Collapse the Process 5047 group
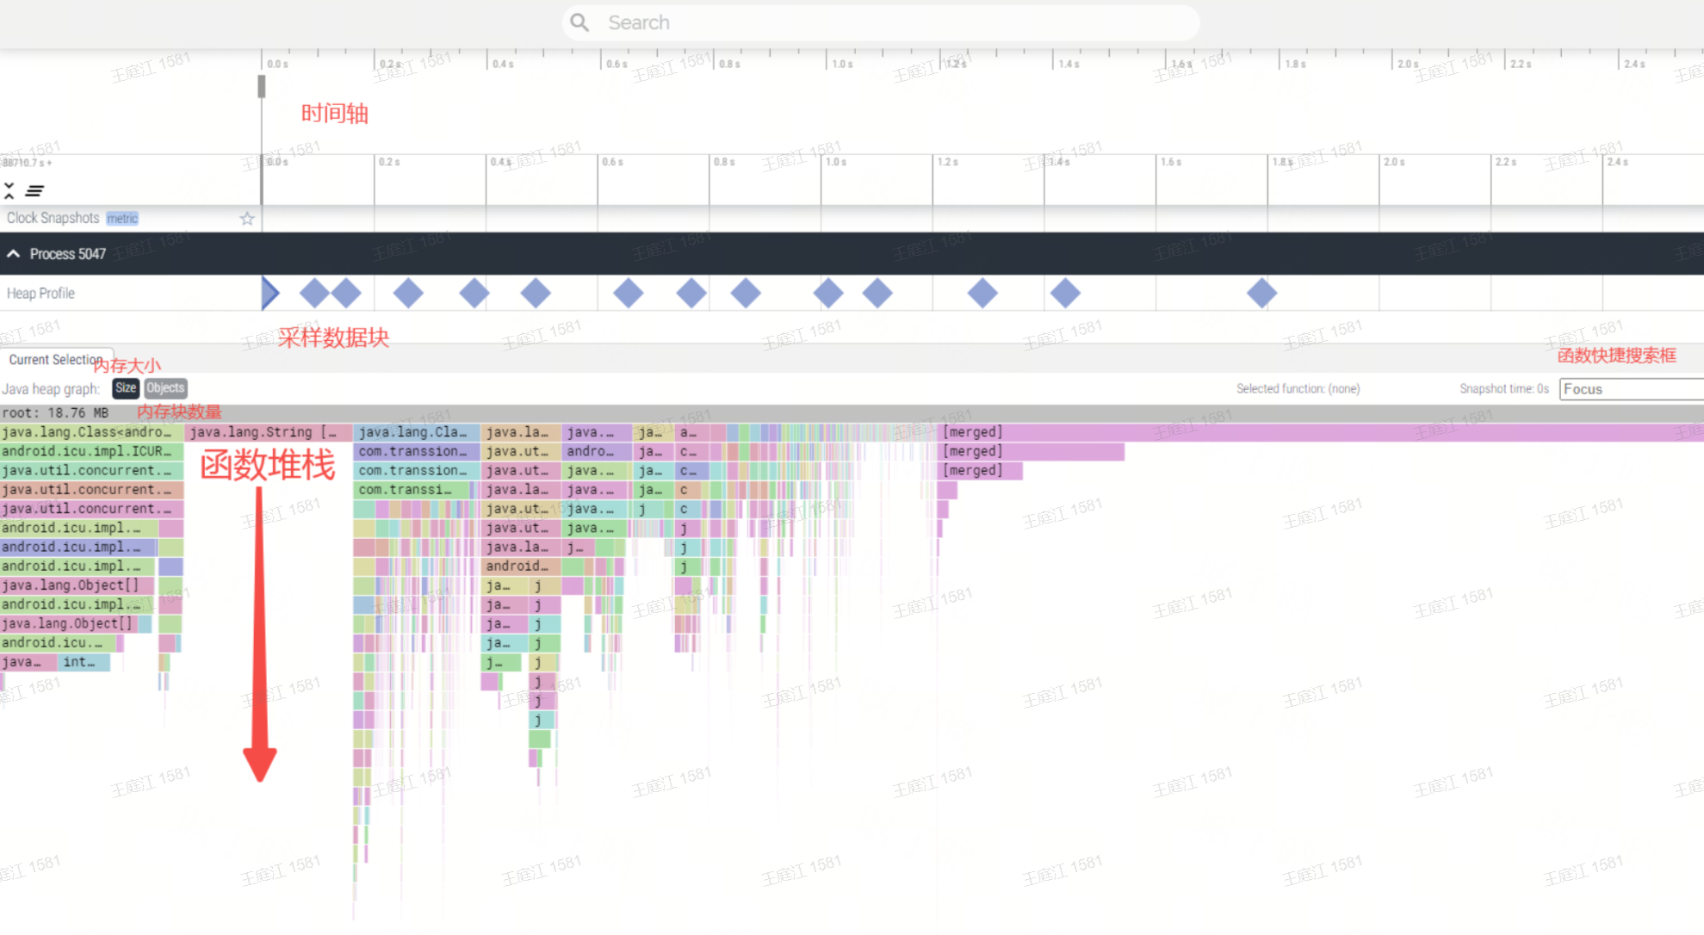Viewport: 1704px width, 935px height. 14,254
